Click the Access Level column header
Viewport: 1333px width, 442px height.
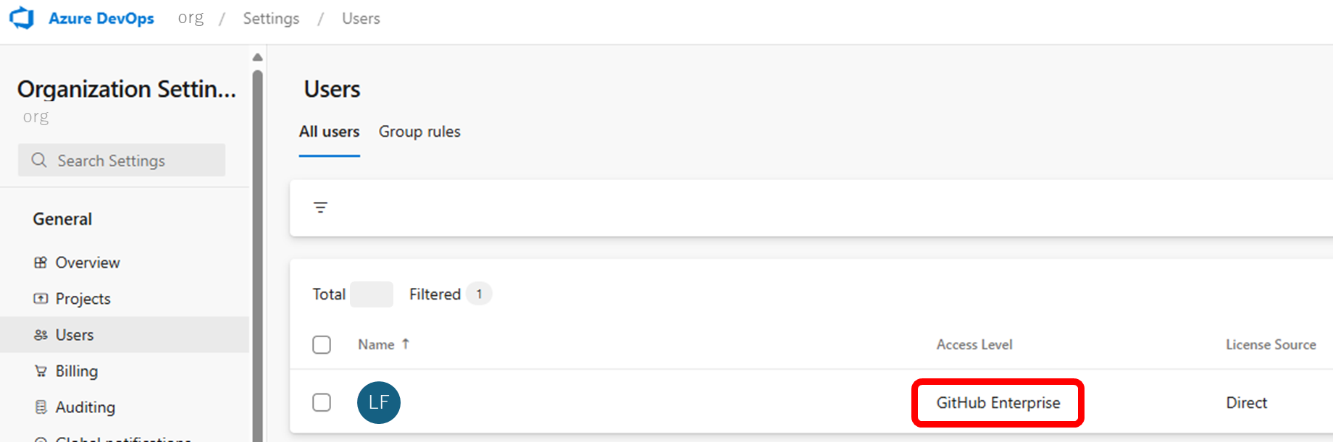click(x=974, y=345)
